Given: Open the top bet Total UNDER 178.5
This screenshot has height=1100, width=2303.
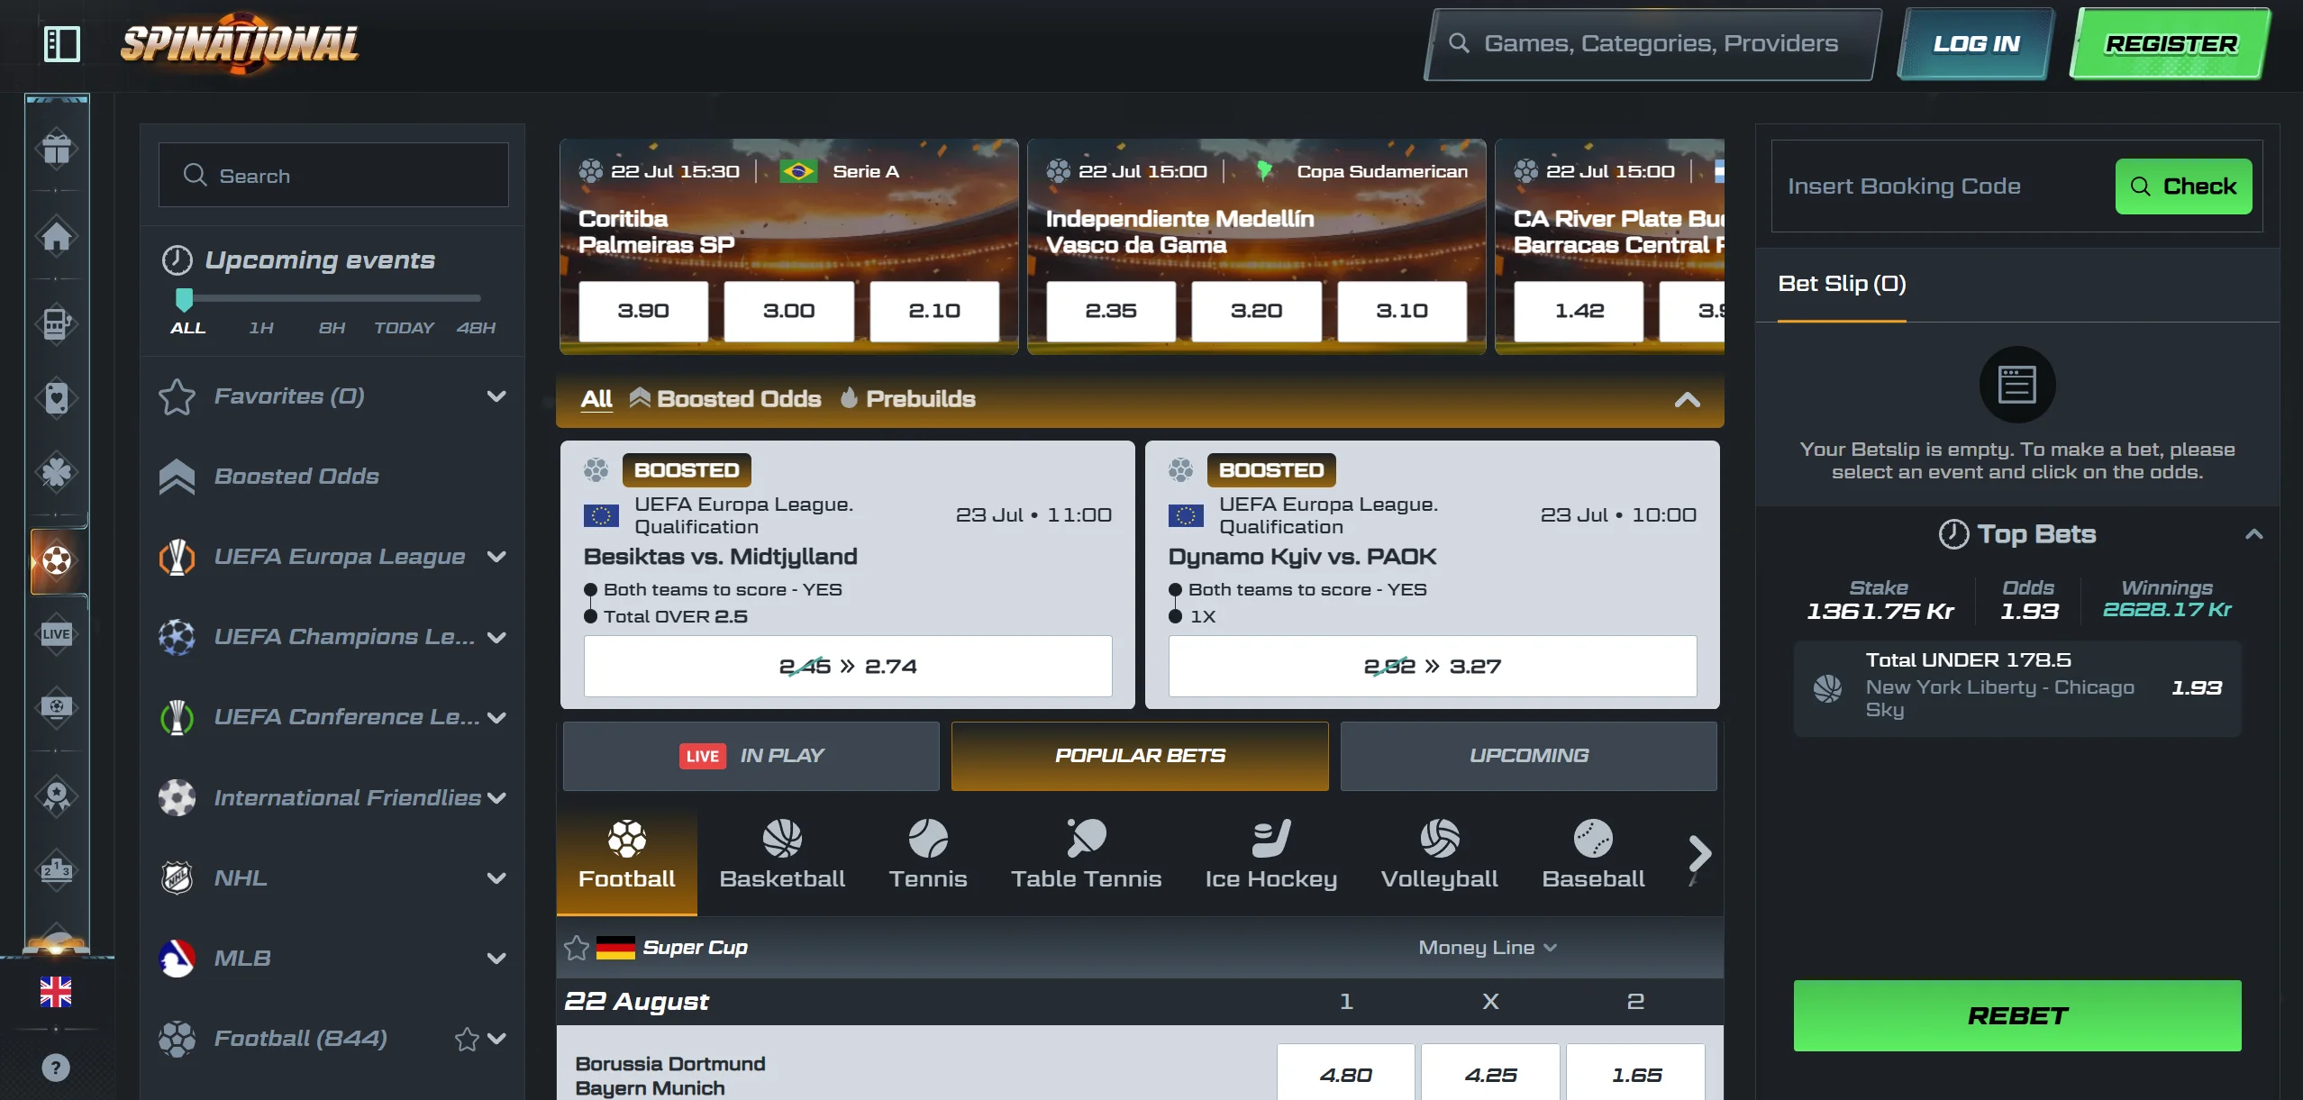Looking at the screenshot, I should click(x=2017, y=688).
